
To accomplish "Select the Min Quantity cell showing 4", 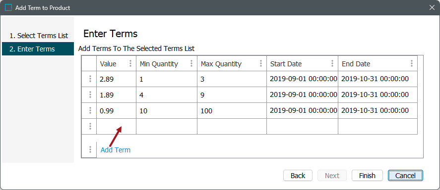I will click(x=167, y=95).
